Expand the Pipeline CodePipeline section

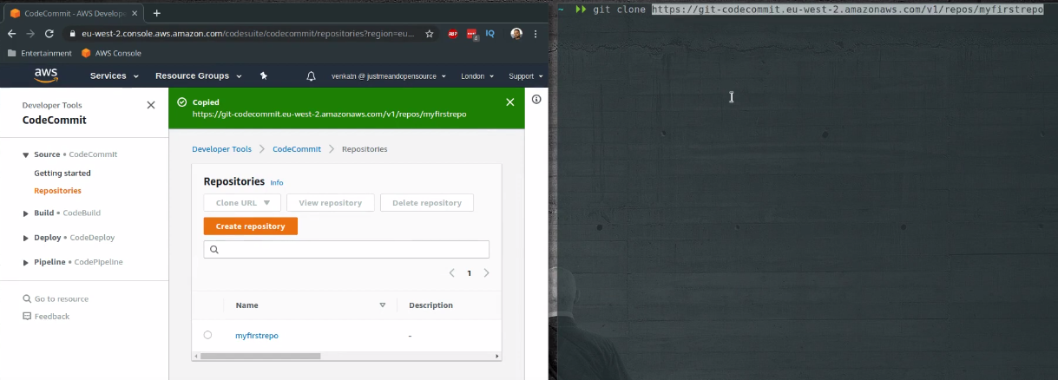26,261
